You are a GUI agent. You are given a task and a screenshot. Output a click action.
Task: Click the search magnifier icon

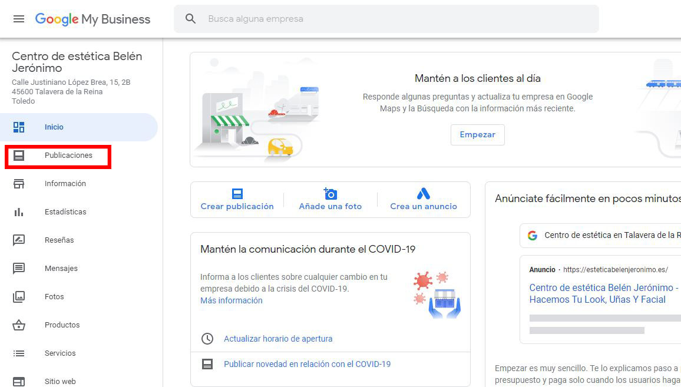pyautogui.click(x=191, y=19)
